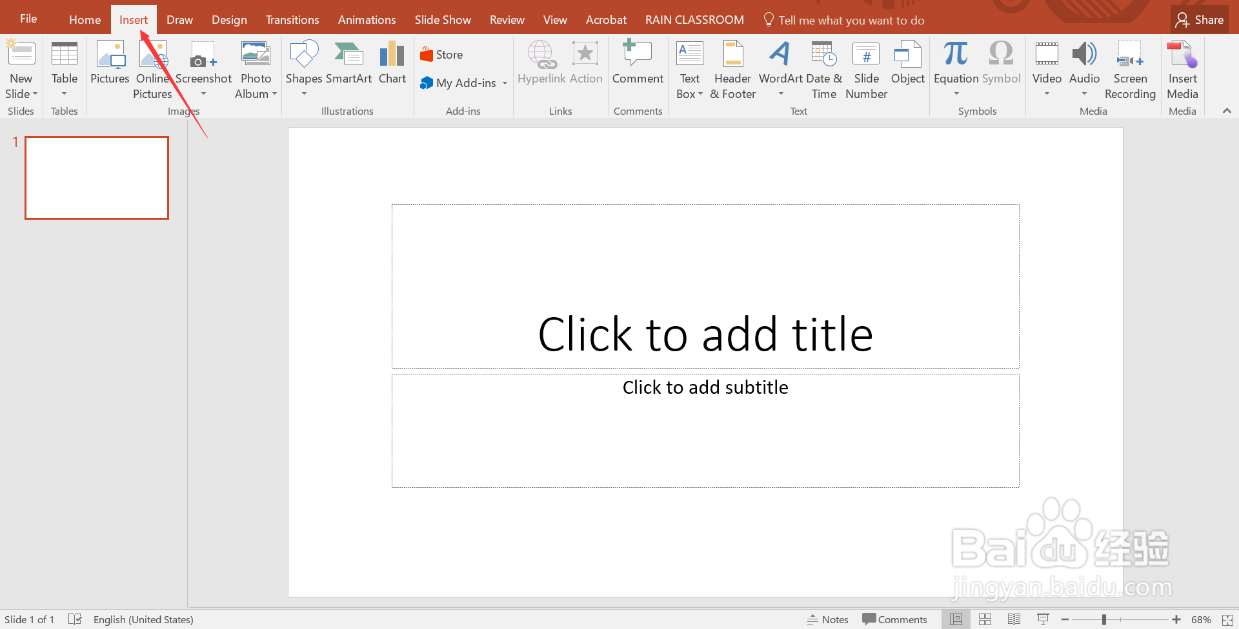Screen dimensions: 1239x629
Task: Click Slide 1 of 1 indicator
Action: pos(29,619)
